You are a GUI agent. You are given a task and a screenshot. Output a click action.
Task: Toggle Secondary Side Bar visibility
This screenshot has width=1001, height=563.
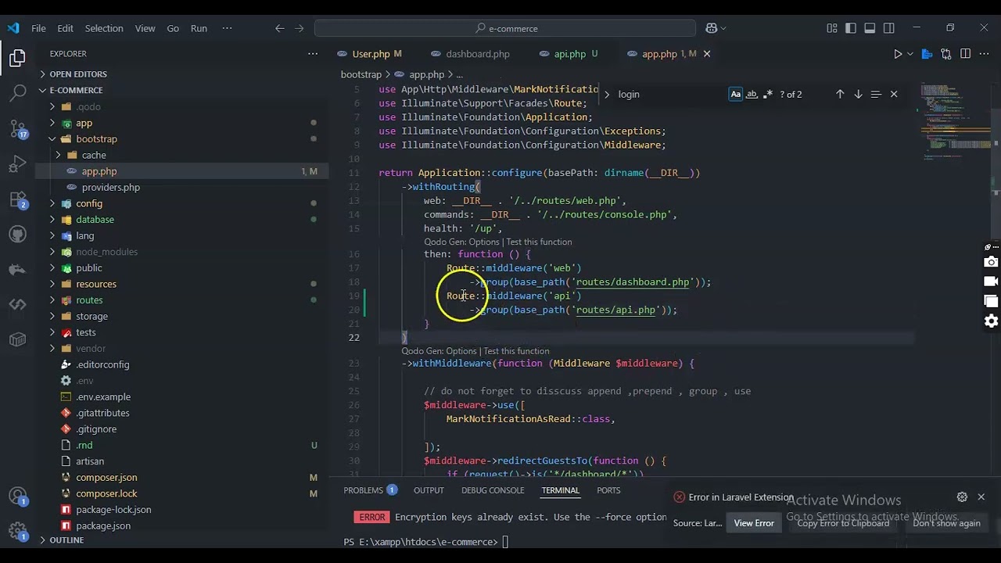click(888, 28)
